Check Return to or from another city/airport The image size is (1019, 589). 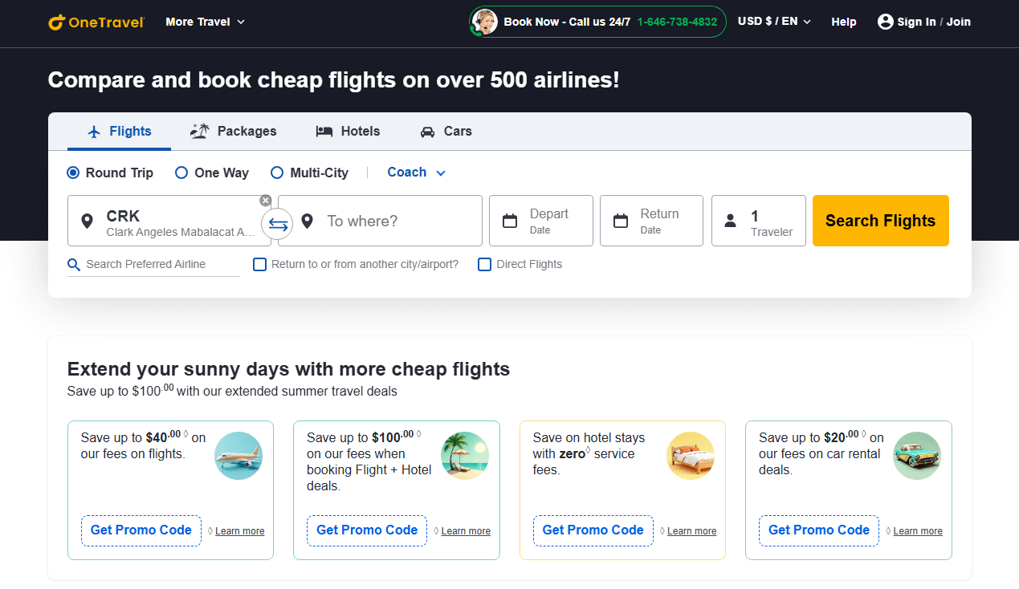click(x=259, y=265)
